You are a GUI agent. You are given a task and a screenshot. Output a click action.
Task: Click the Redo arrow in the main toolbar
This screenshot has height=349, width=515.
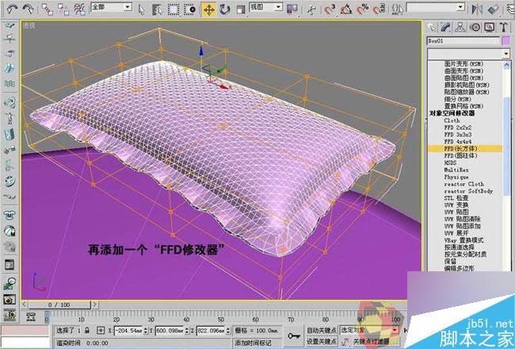pos(28,9)
